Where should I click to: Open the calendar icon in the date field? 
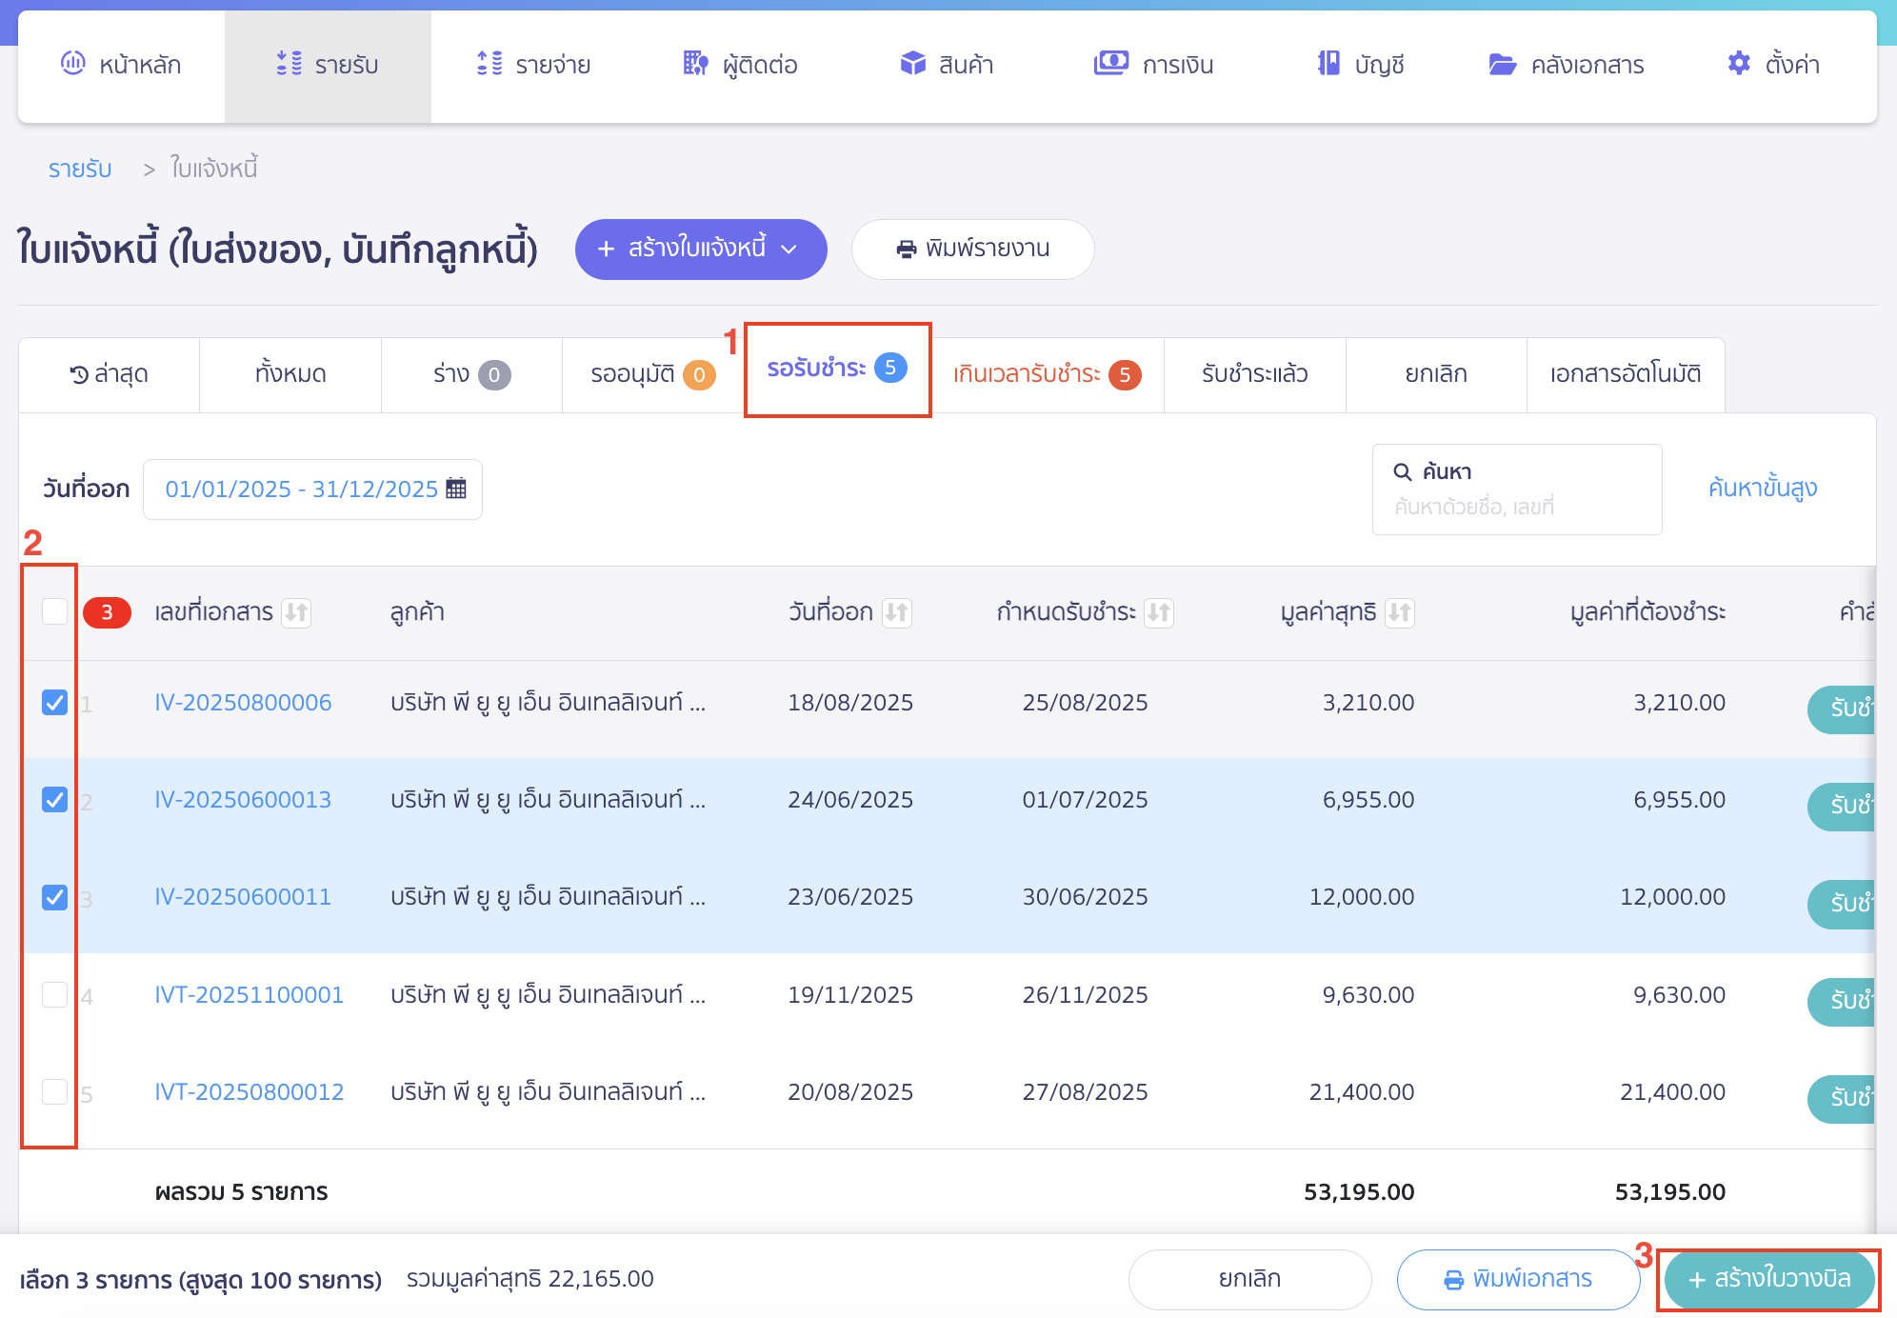click(458, 489)
